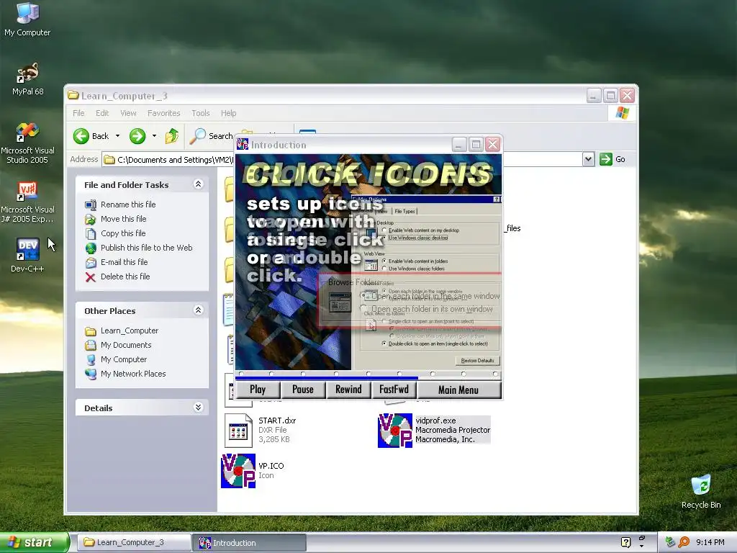Click the Main Menu button
The width and height of the screenshot is (737, 553).
click(458, 390)
